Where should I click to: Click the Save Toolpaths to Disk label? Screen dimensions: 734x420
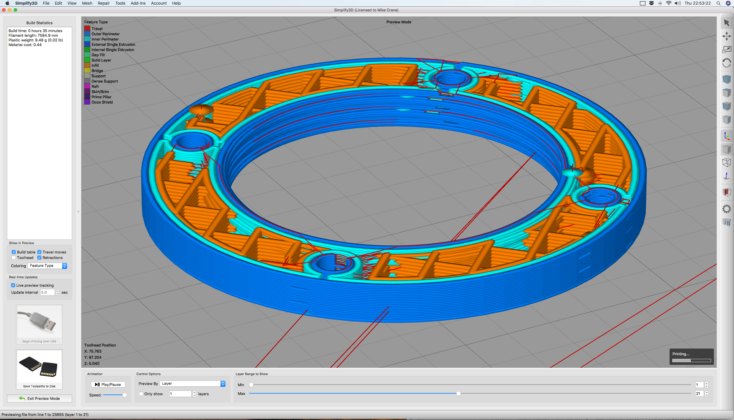(x=39, y=386)
